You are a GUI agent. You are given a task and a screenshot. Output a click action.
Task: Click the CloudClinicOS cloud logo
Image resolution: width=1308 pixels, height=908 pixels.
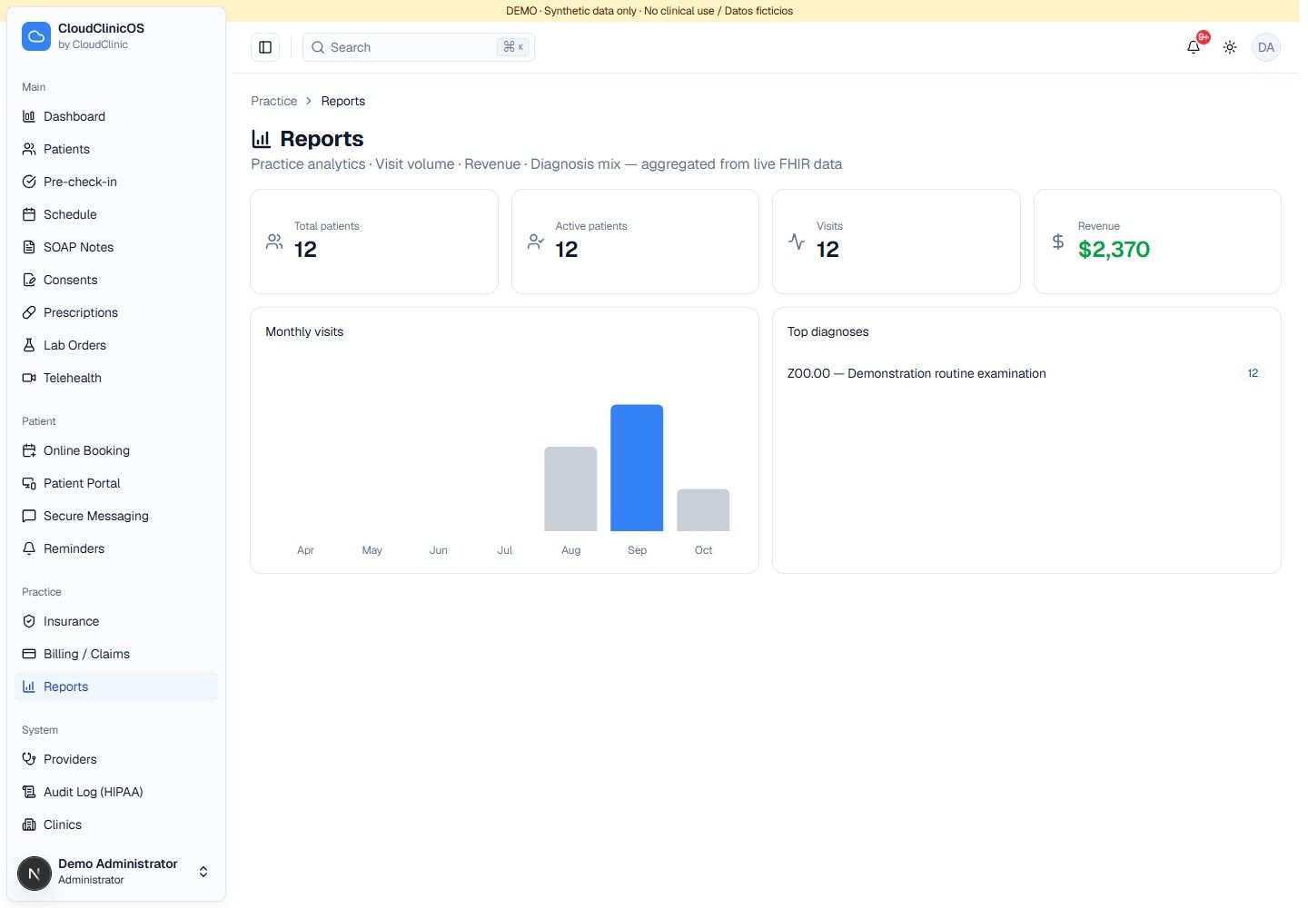[36, 36]
